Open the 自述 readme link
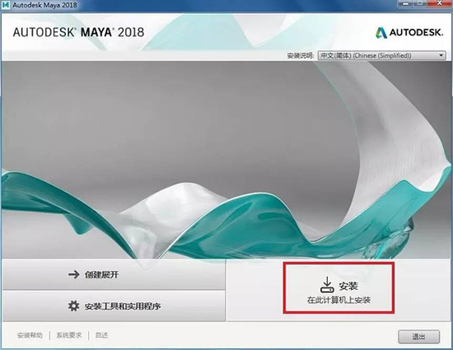 (x=101, y=335)
